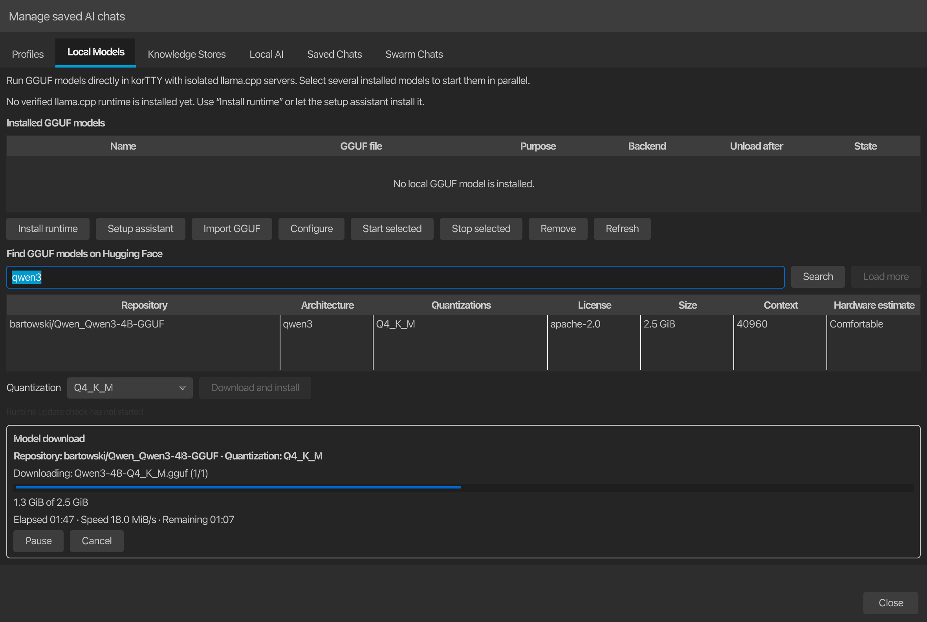
Task: Launch the Setup assistant
Action: coord(141,229)
